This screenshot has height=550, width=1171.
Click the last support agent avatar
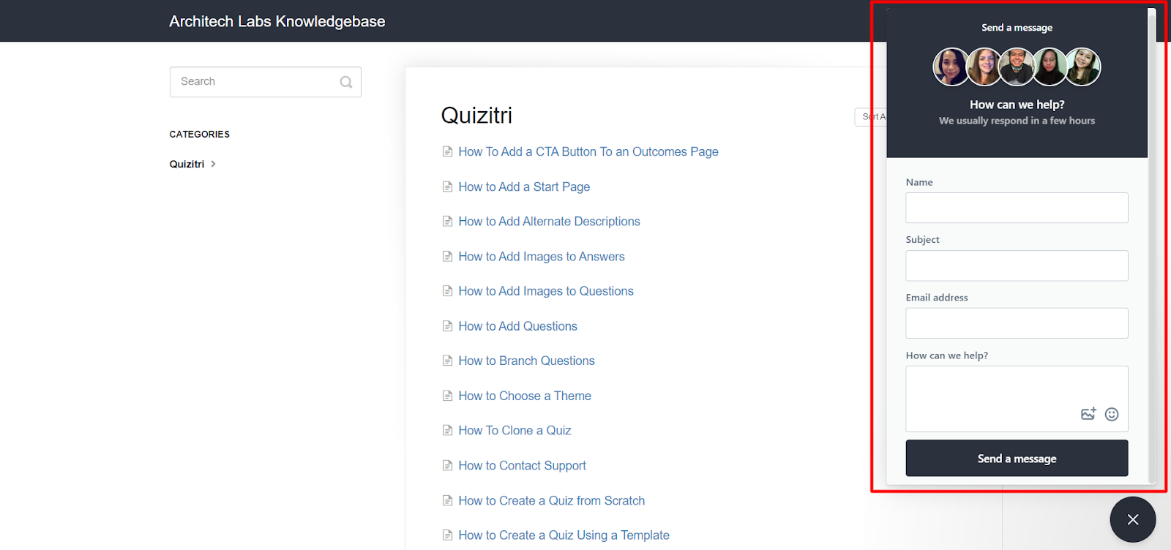tap(1082, 67)
